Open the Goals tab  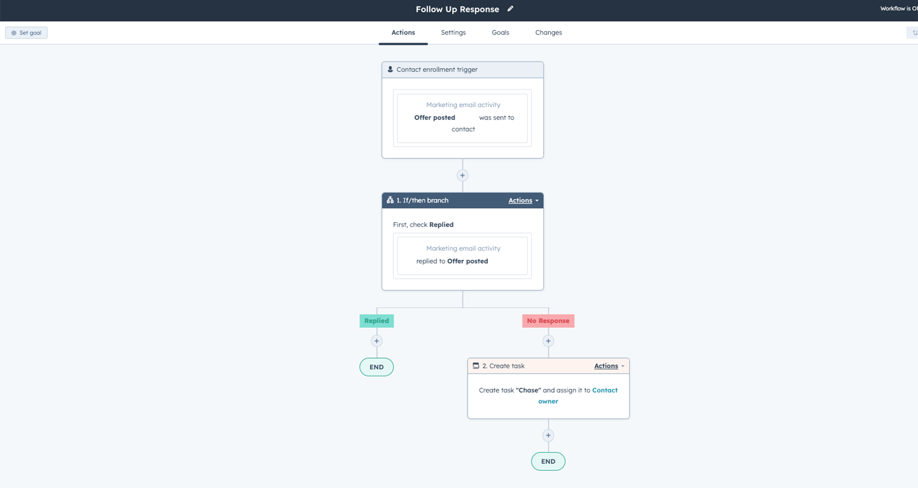[x=500, y=32]
